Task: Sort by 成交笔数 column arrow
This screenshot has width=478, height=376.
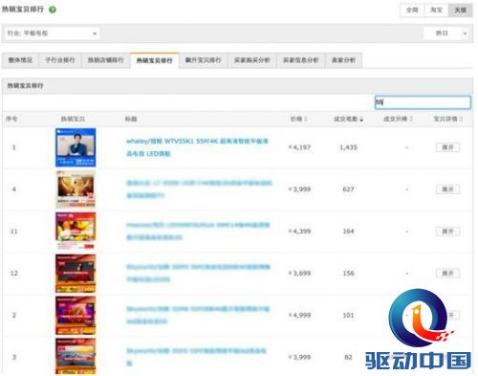Action: pyautogui.click(x=361, y=120)
